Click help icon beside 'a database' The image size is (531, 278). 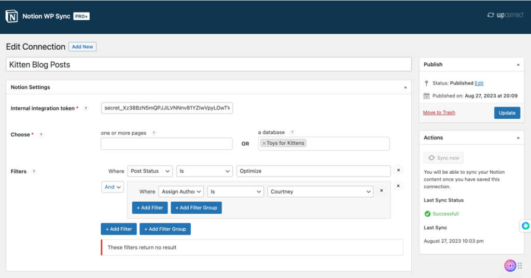(x=292, y=133)
